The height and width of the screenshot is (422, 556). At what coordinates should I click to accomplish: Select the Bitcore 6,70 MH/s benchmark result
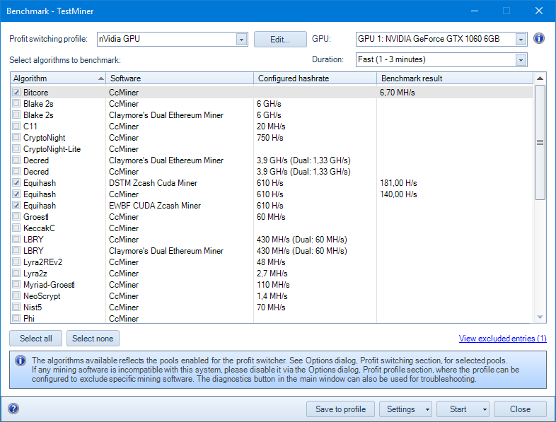click(x=397, y=93)
